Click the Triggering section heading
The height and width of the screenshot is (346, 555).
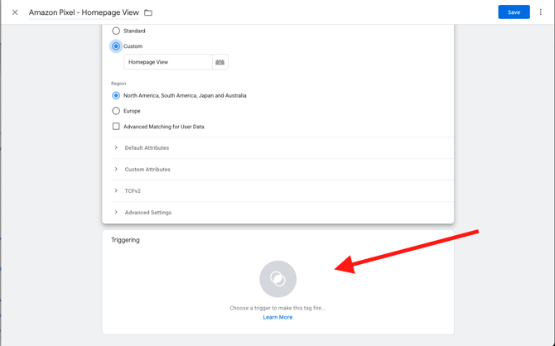coord(126,240)
